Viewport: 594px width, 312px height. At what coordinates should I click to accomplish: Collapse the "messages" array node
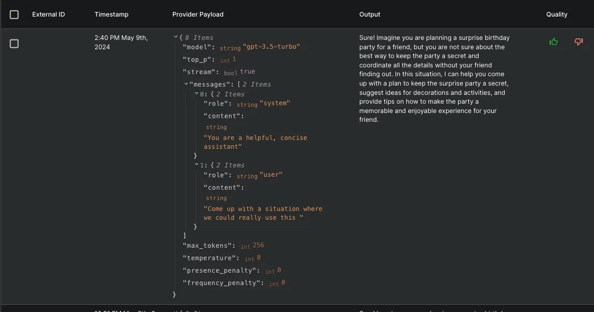point(186,84)
